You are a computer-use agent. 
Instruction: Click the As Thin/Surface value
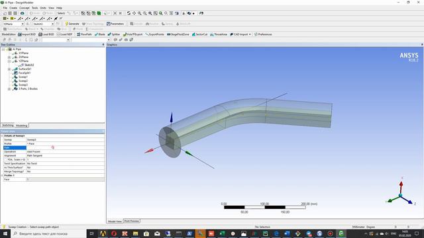point(65,167)
